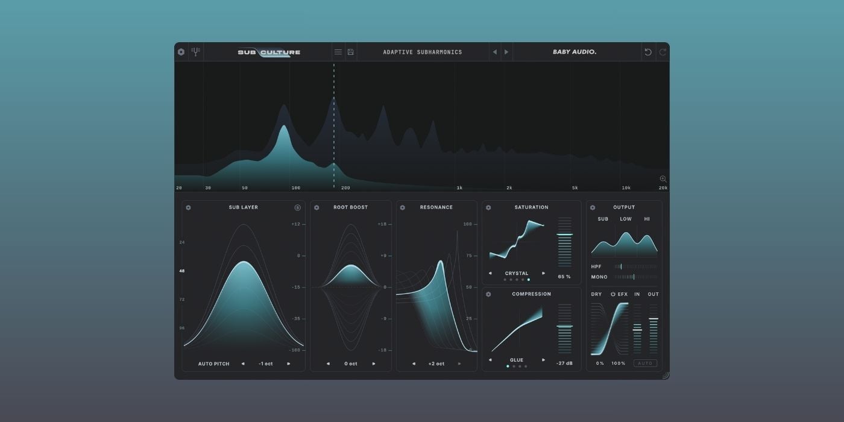Toggle the Compression module power hexagon
Image resolution: width=844 pixels, height=422 pixels.
[x=488, y=294]
